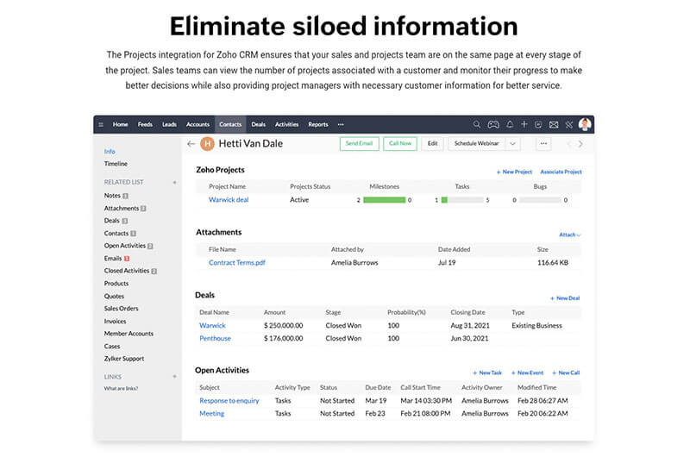Click the search magnifier icon

477,124
